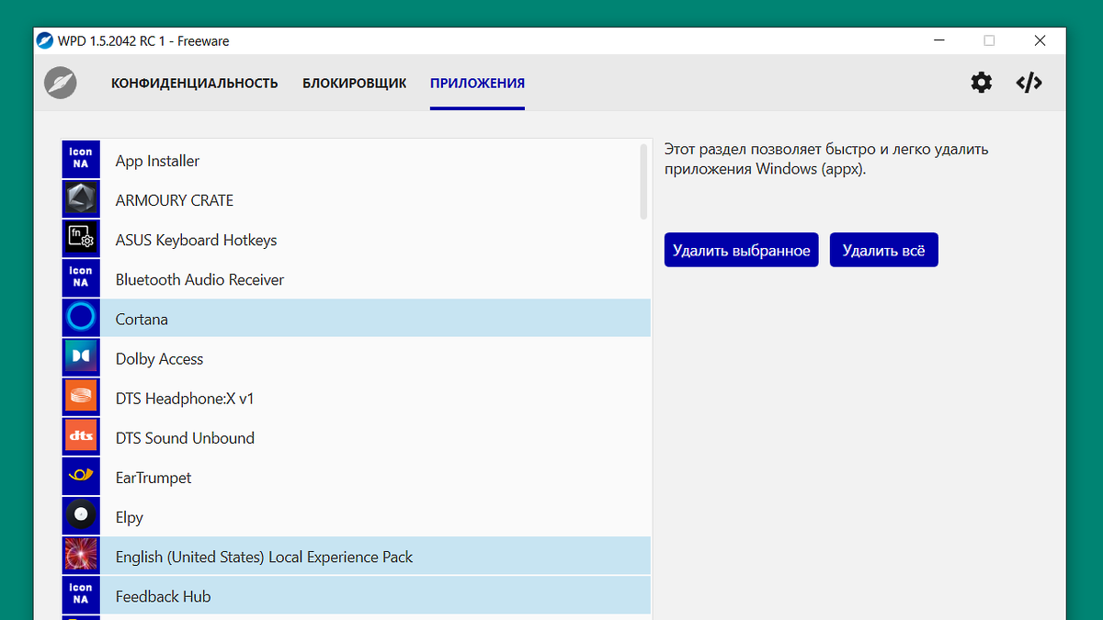Click the WPD planet logo icon

(61, 83)
